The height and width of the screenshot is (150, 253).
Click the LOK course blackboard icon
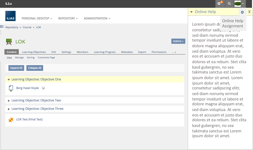click(x=9, y=42)
